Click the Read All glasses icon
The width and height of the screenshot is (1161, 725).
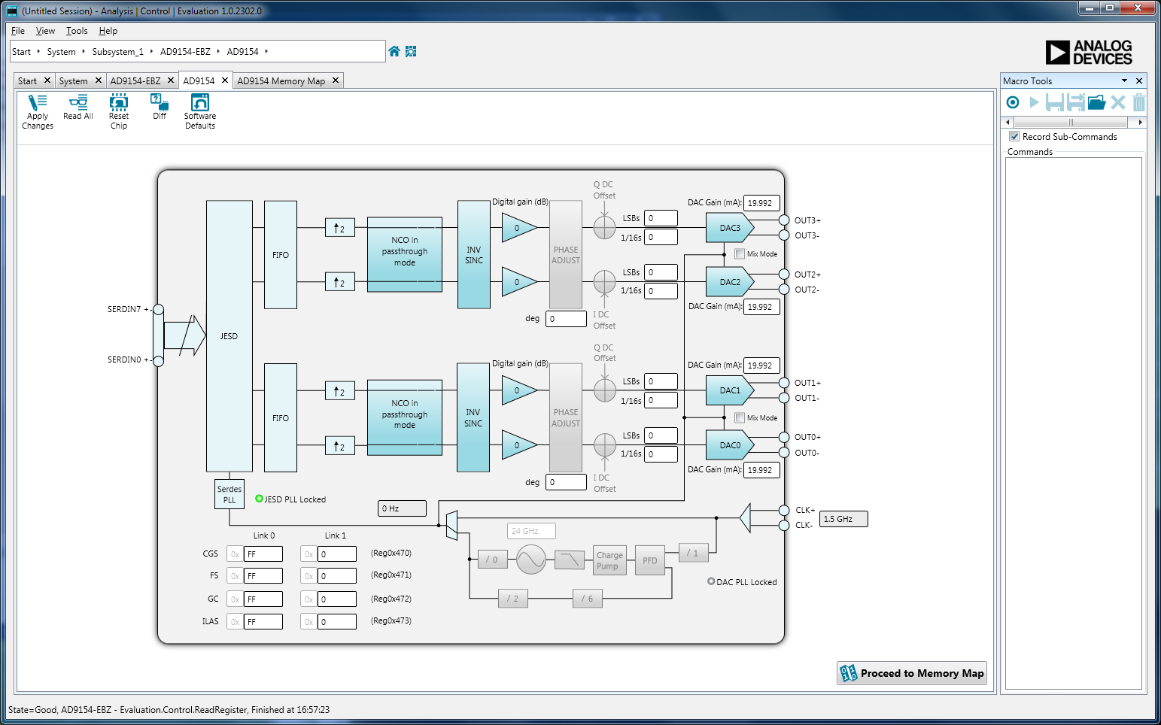[78, 103]
